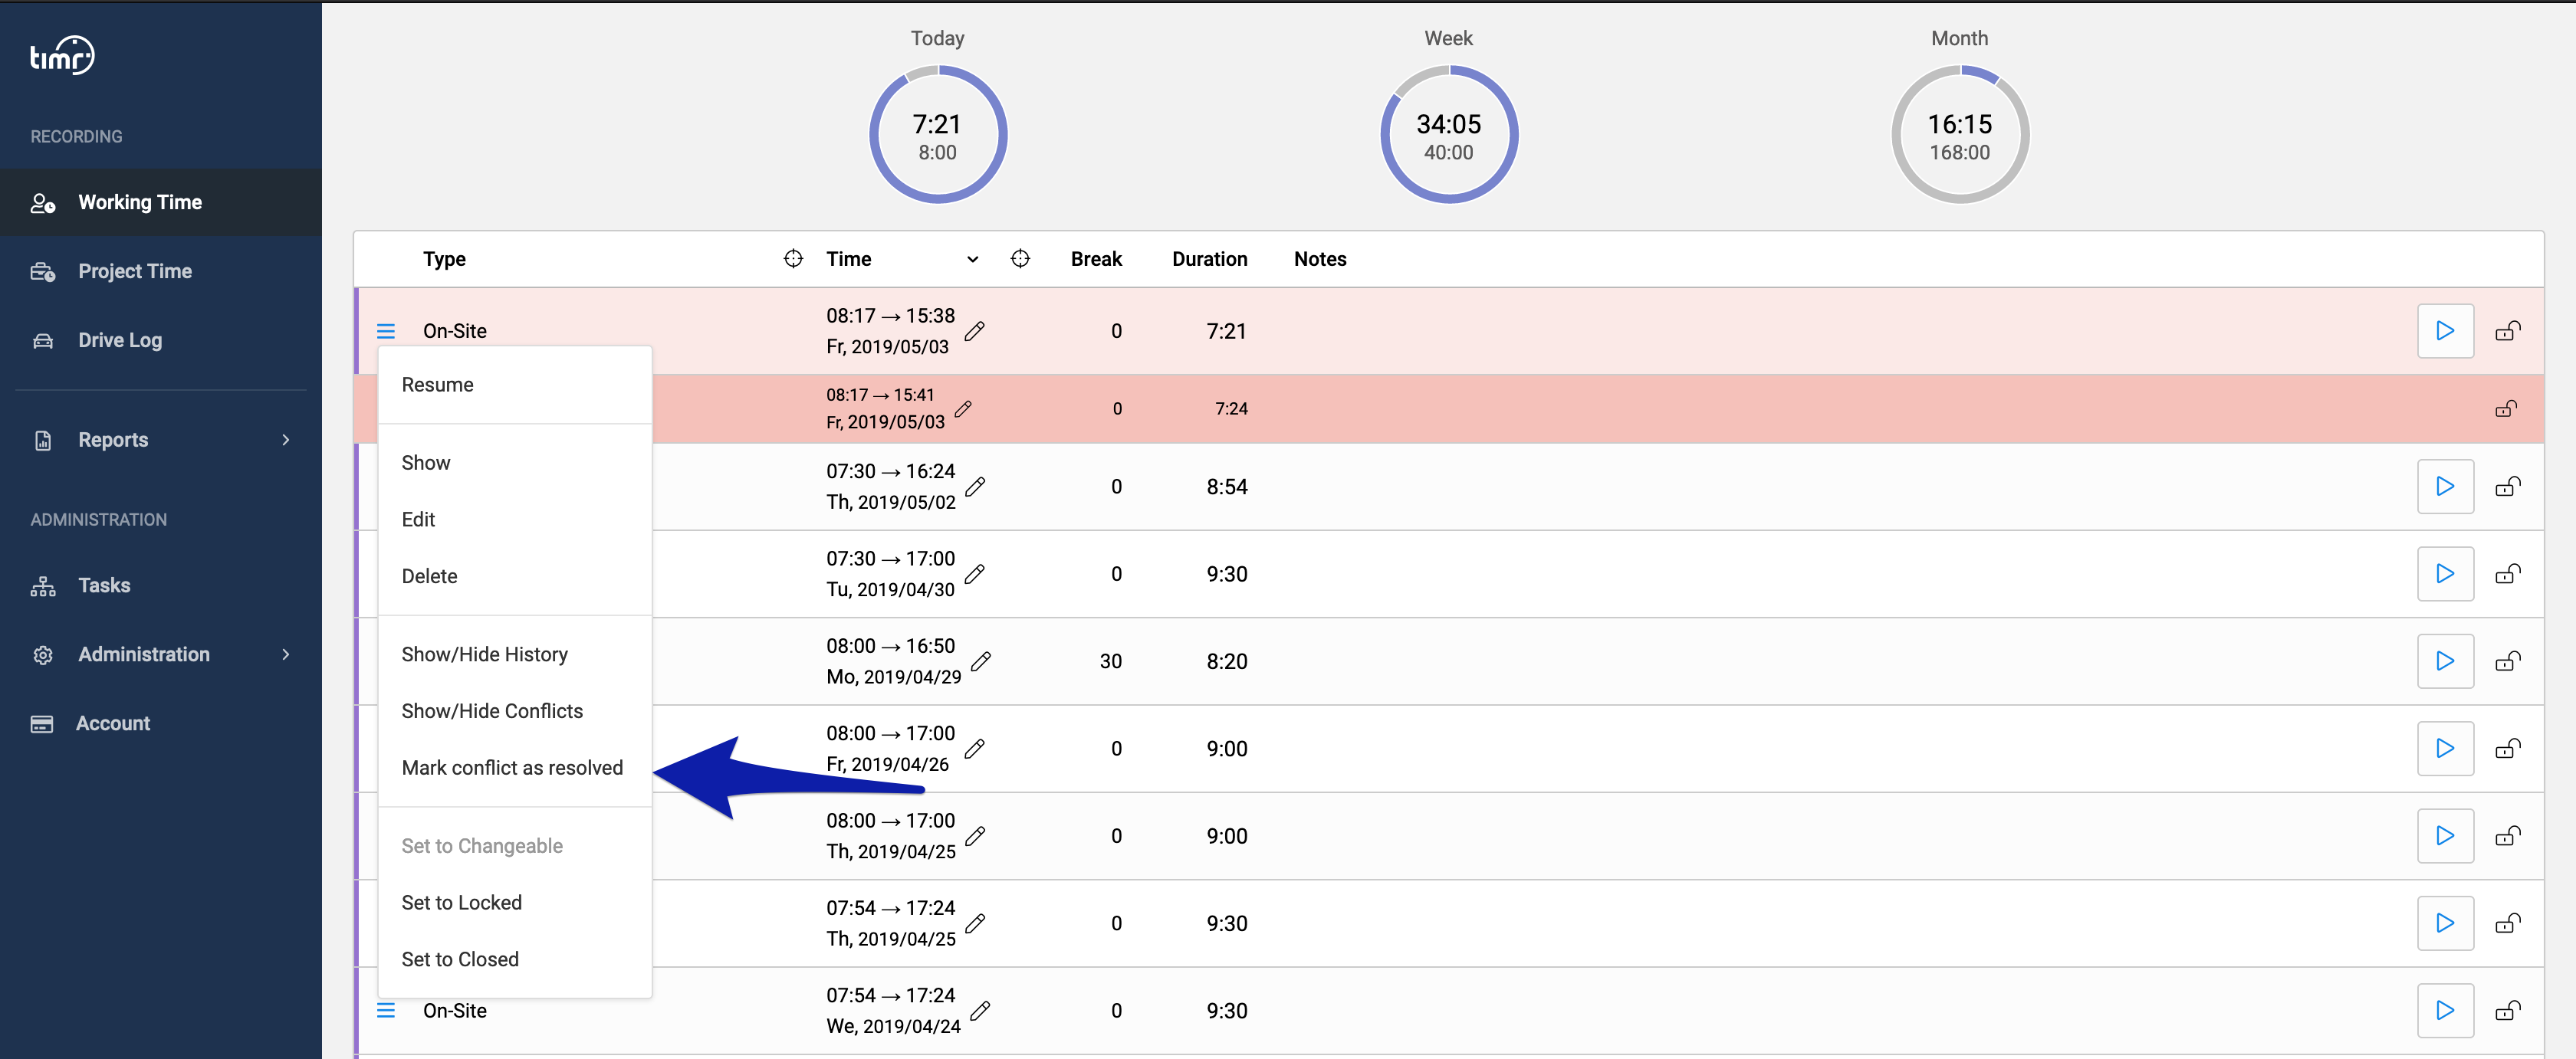This screenshot has height=1059, width=2576.
Task: Open Tasks in sidebar
Action: coord(161,585)
